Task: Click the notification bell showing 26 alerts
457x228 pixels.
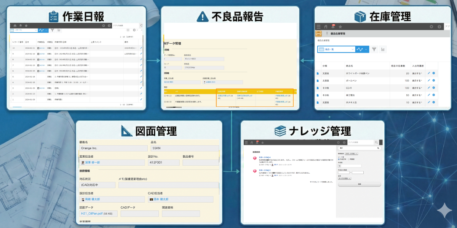Action: [333, 27]
